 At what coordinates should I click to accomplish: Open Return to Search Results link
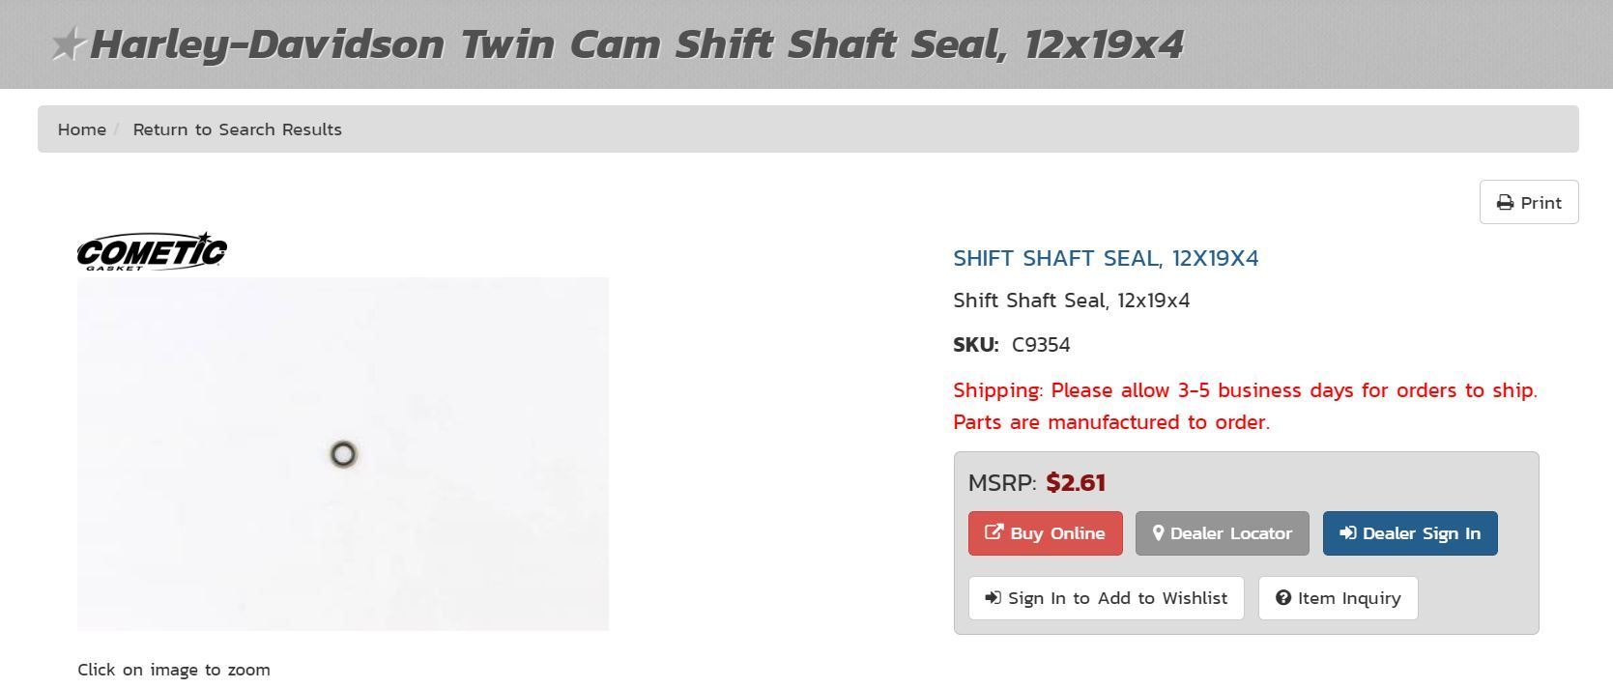tap(237, 129)
